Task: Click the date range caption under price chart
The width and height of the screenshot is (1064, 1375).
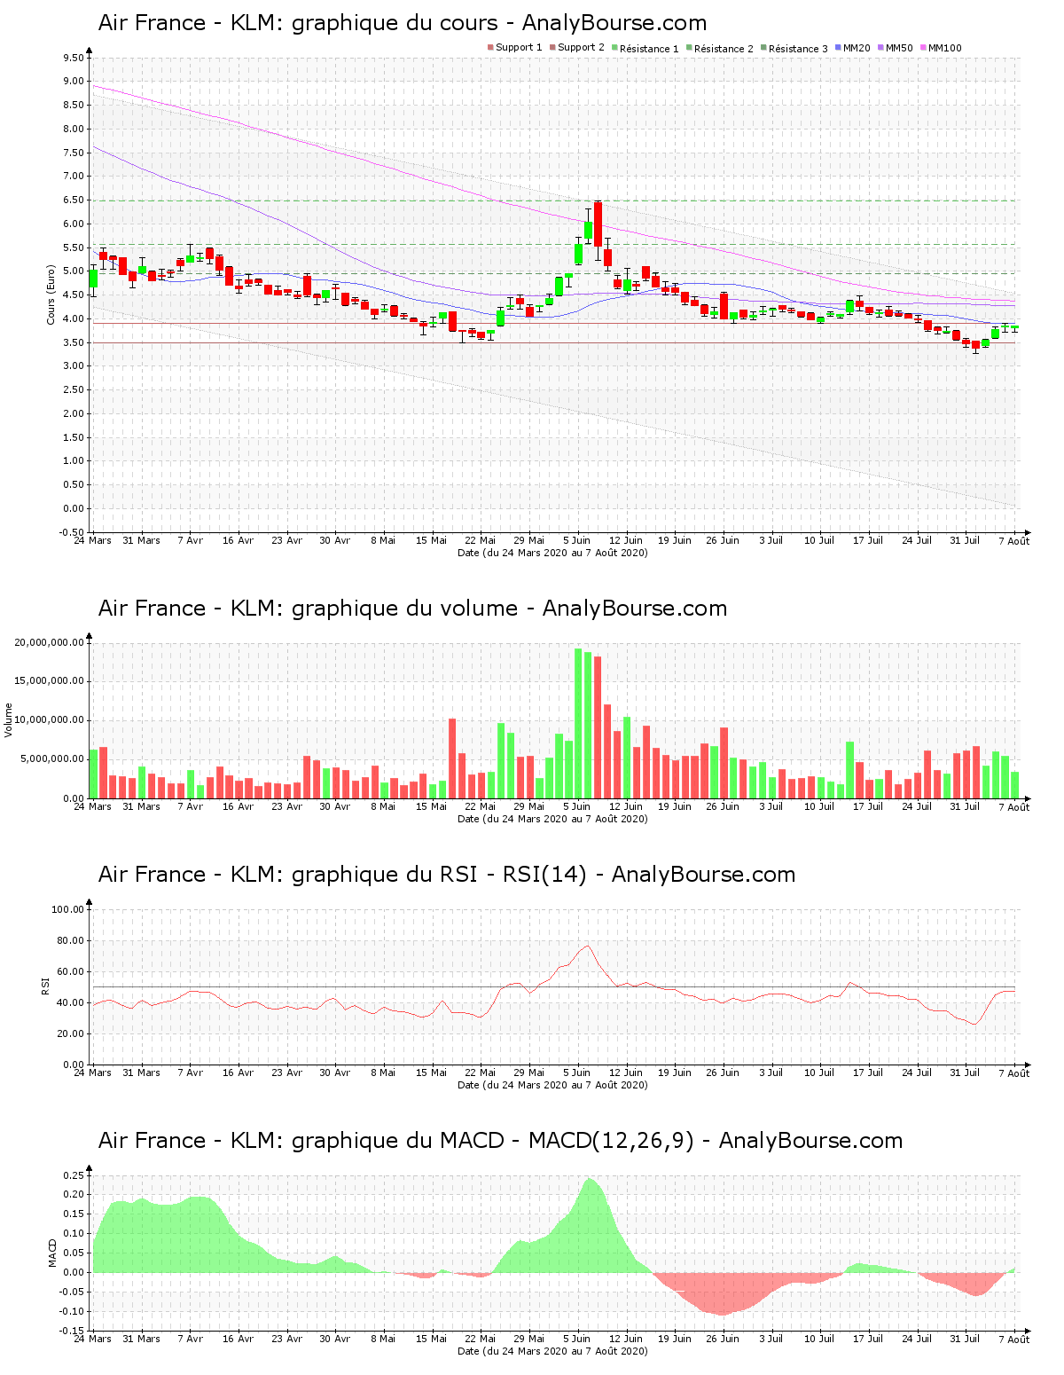Action: pyautogui.click(x=552, y=553)
